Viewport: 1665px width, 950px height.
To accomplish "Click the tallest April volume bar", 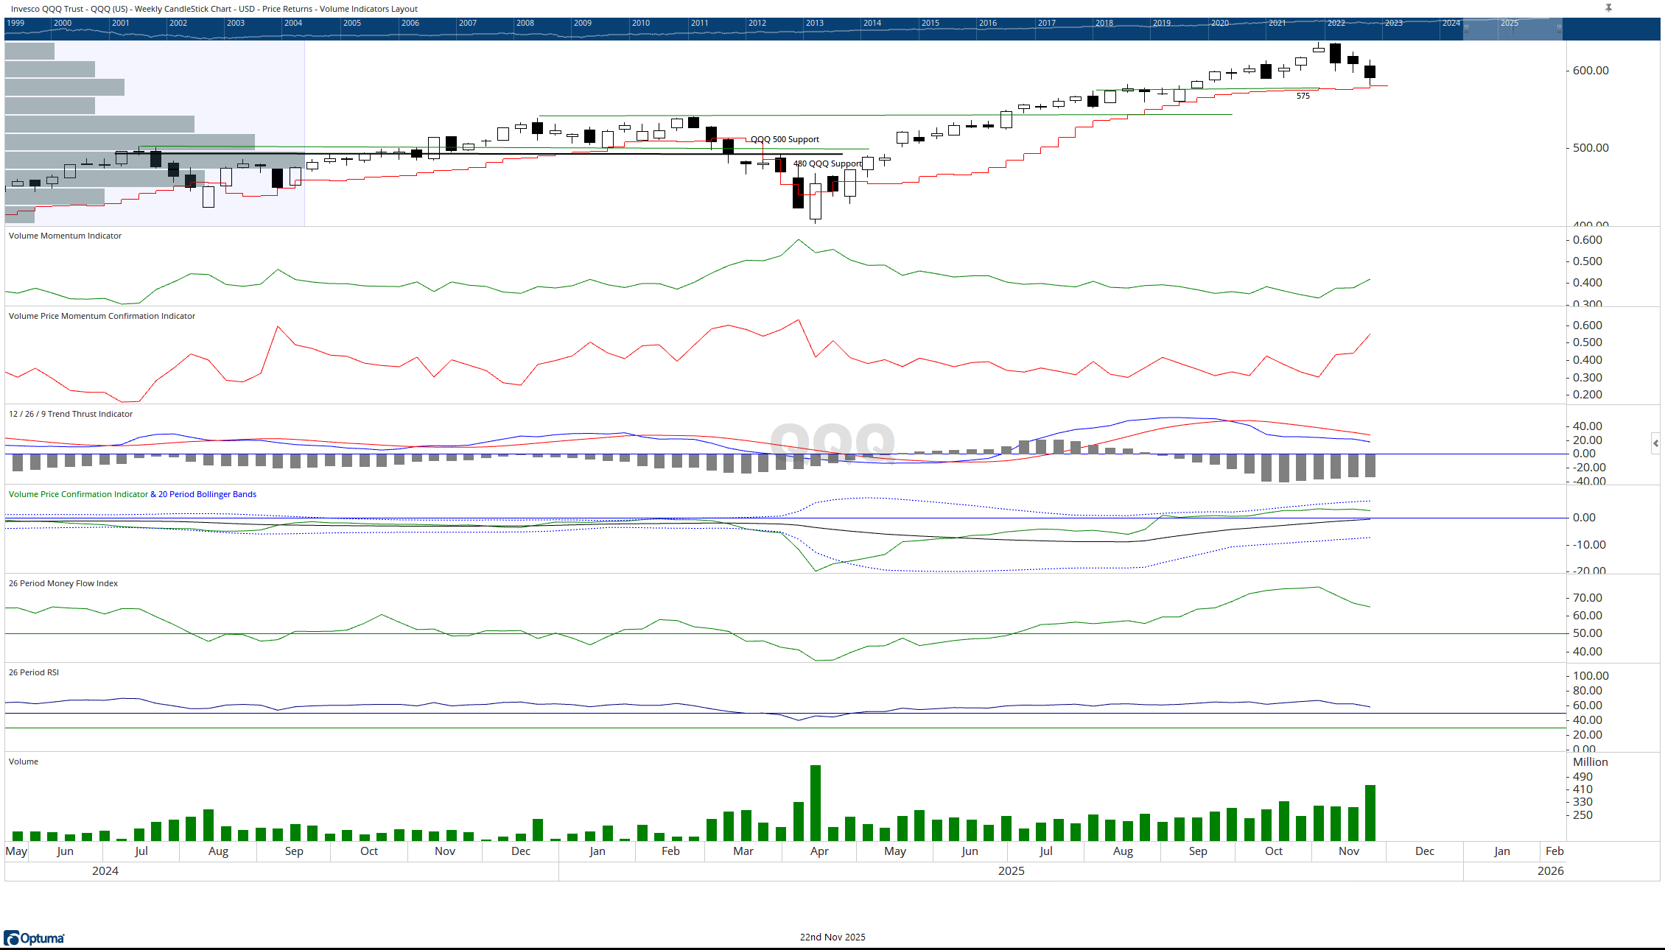I will 815,803.
